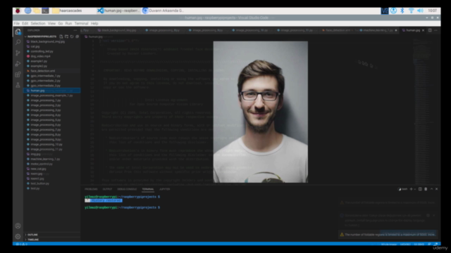Open the Go menu
The image size is (451, 253).
point(61,23)
